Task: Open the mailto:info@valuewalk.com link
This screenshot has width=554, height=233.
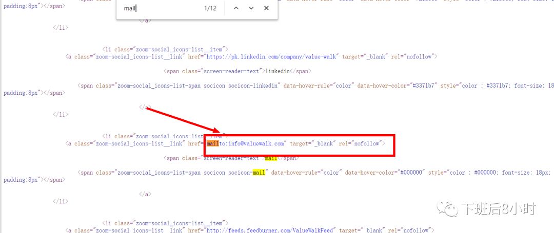Action: [x=246, y=143]
